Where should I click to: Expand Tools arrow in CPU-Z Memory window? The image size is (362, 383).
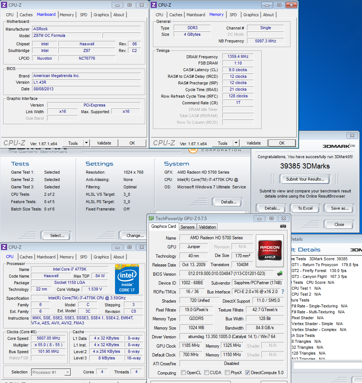point(236,143)
